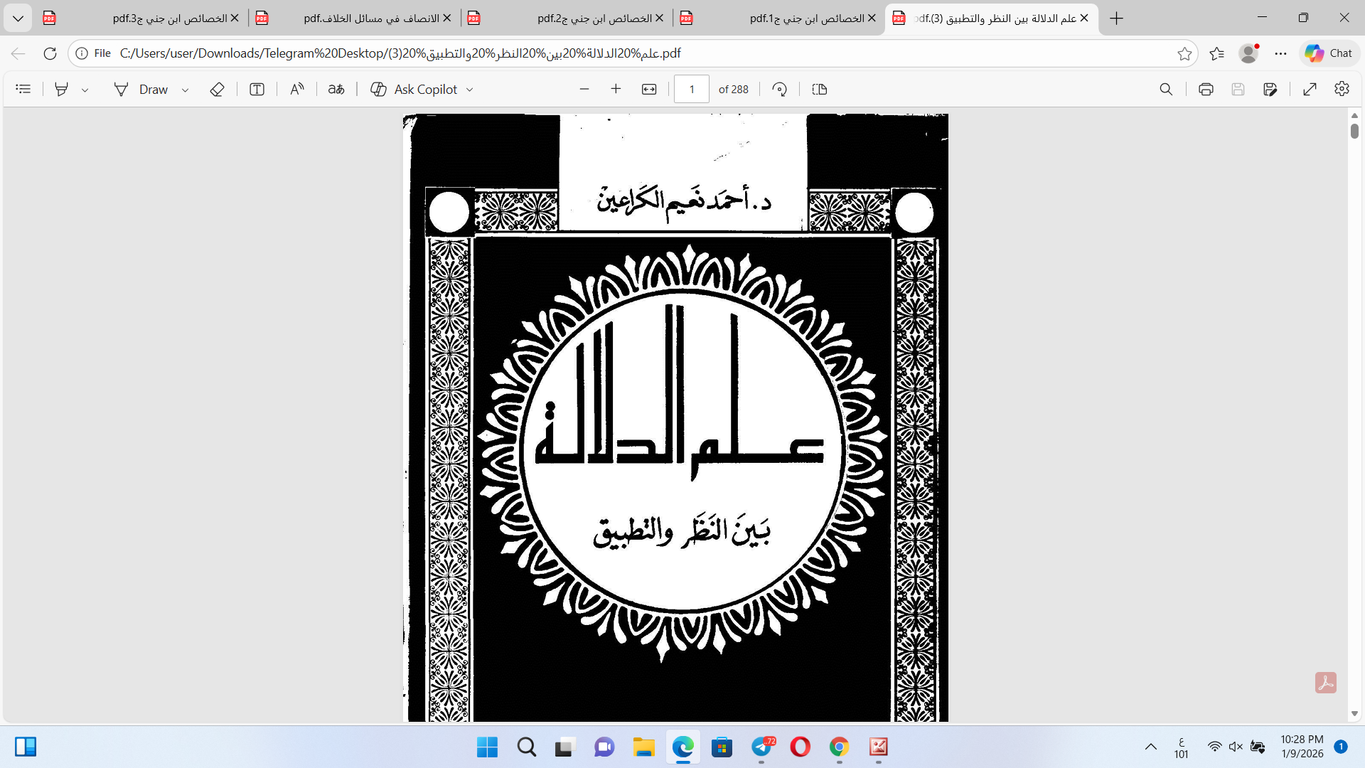Toggle Fit to width view
This screenshot has width=1365, height=768.
[x=649, y=89]
